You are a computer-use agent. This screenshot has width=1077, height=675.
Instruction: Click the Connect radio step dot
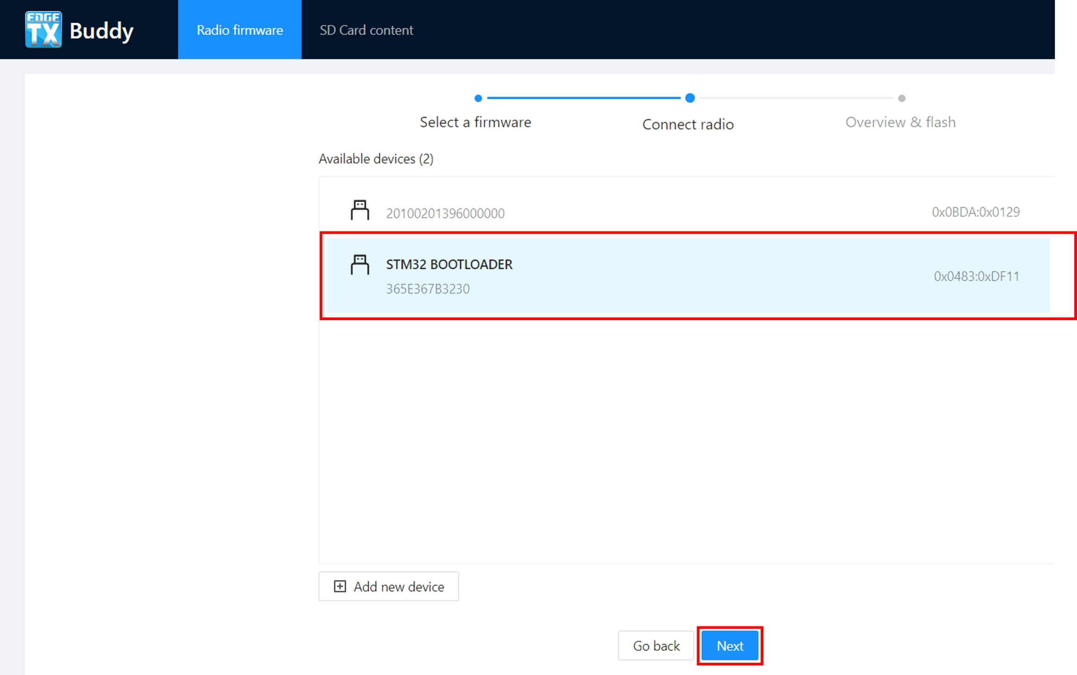click(x=689, y=98)
